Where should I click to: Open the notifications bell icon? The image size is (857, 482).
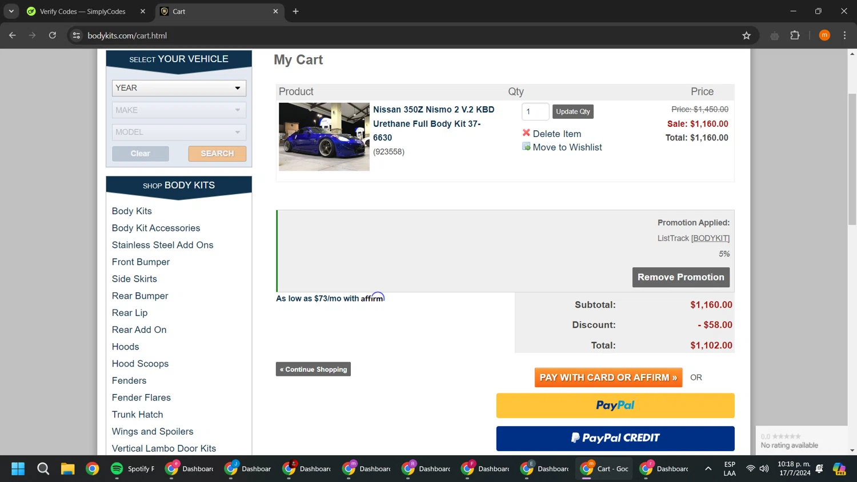tap(819, 469)
